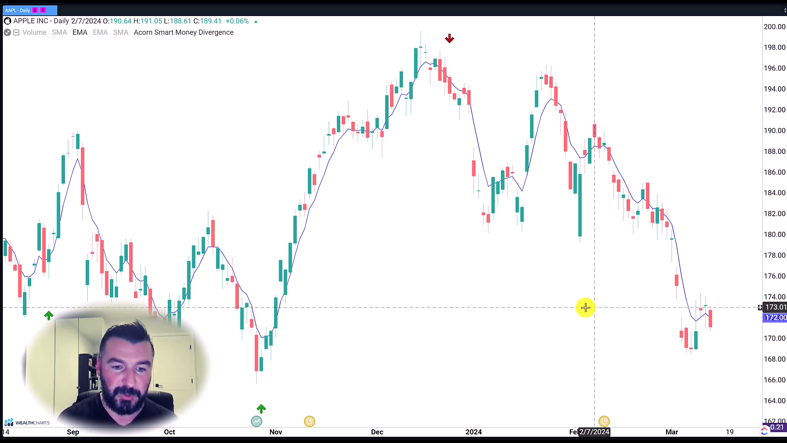
Task: Click the 2/7/2024 date label on time axis
Action: click(x=594, y=432)
